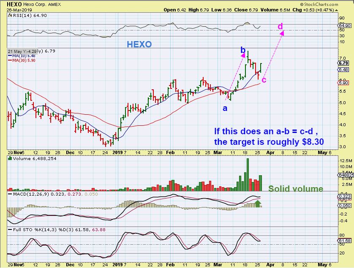
Task: Click the green up arrow on MACD
Action: point(258,204)
